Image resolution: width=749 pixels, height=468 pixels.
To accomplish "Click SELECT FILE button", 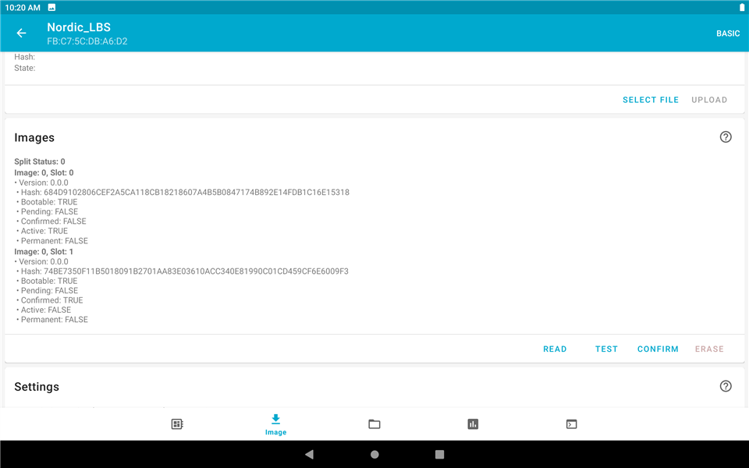I will click(x=650, y=100).
